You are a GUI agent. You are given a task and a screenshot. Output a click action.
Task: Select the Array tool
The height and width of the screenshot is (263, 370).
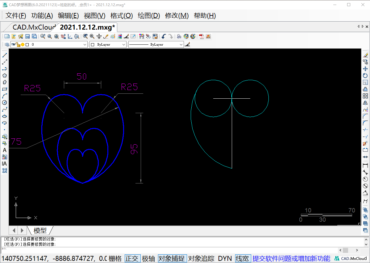(x=365, y=96)
